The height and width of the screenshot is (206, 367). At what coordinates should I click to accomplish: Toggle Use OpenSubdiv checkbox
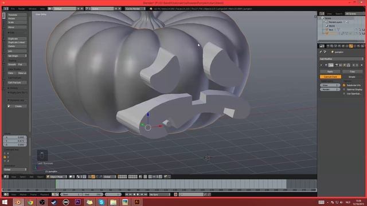point(344,94)
